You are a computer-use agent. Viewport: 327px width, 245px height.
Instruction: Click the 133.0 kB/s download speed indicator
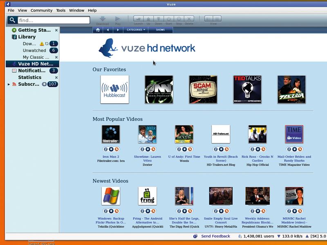(x=290, y=236)
